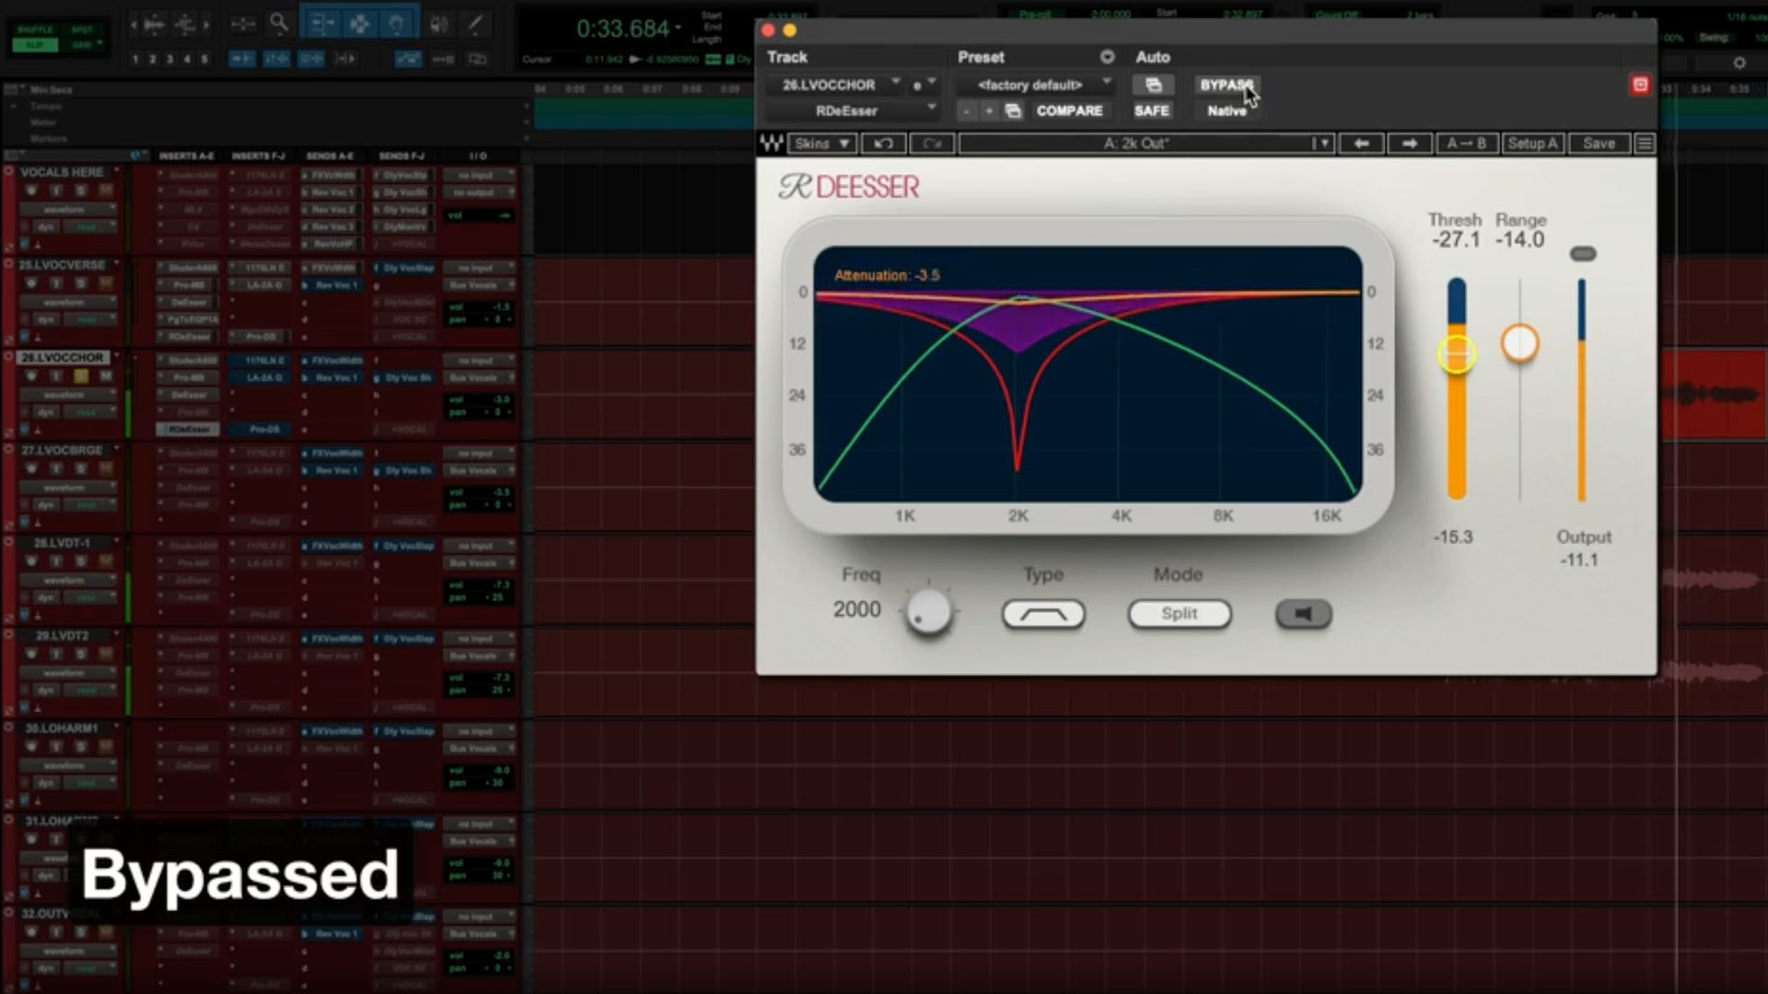Open RDeEsser plugin selector dropdown
This screenshot has height=994, width=1768.
click(852, 110)
